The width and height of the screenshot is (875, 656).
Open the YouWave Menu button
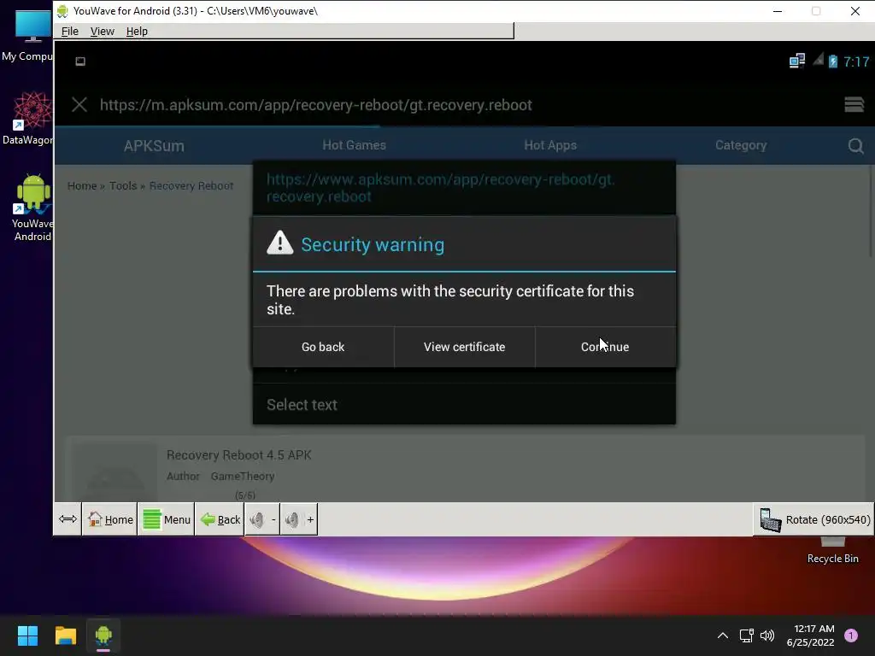tap(167, 519)
